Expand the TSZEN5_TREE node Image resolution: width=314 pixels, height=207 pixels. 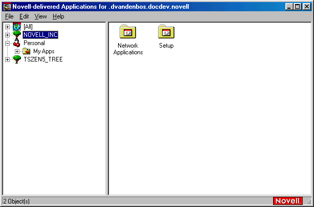(x=7, y=59)
